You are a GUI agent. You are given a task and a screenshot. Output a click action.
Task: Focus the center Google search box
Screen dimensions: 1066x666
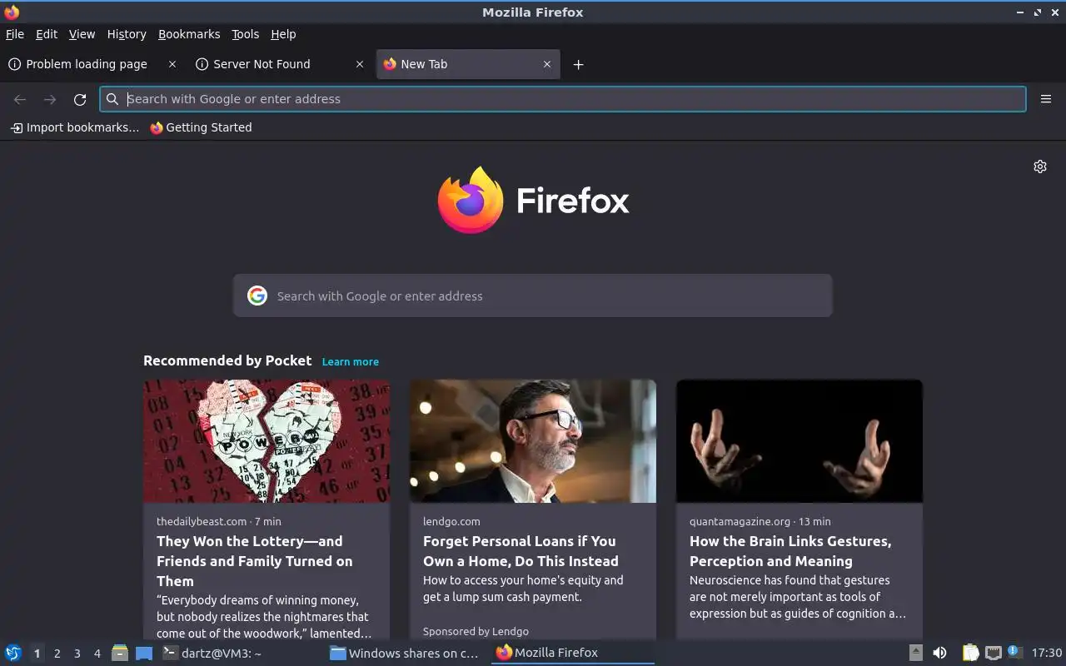(x=533, y=296)
